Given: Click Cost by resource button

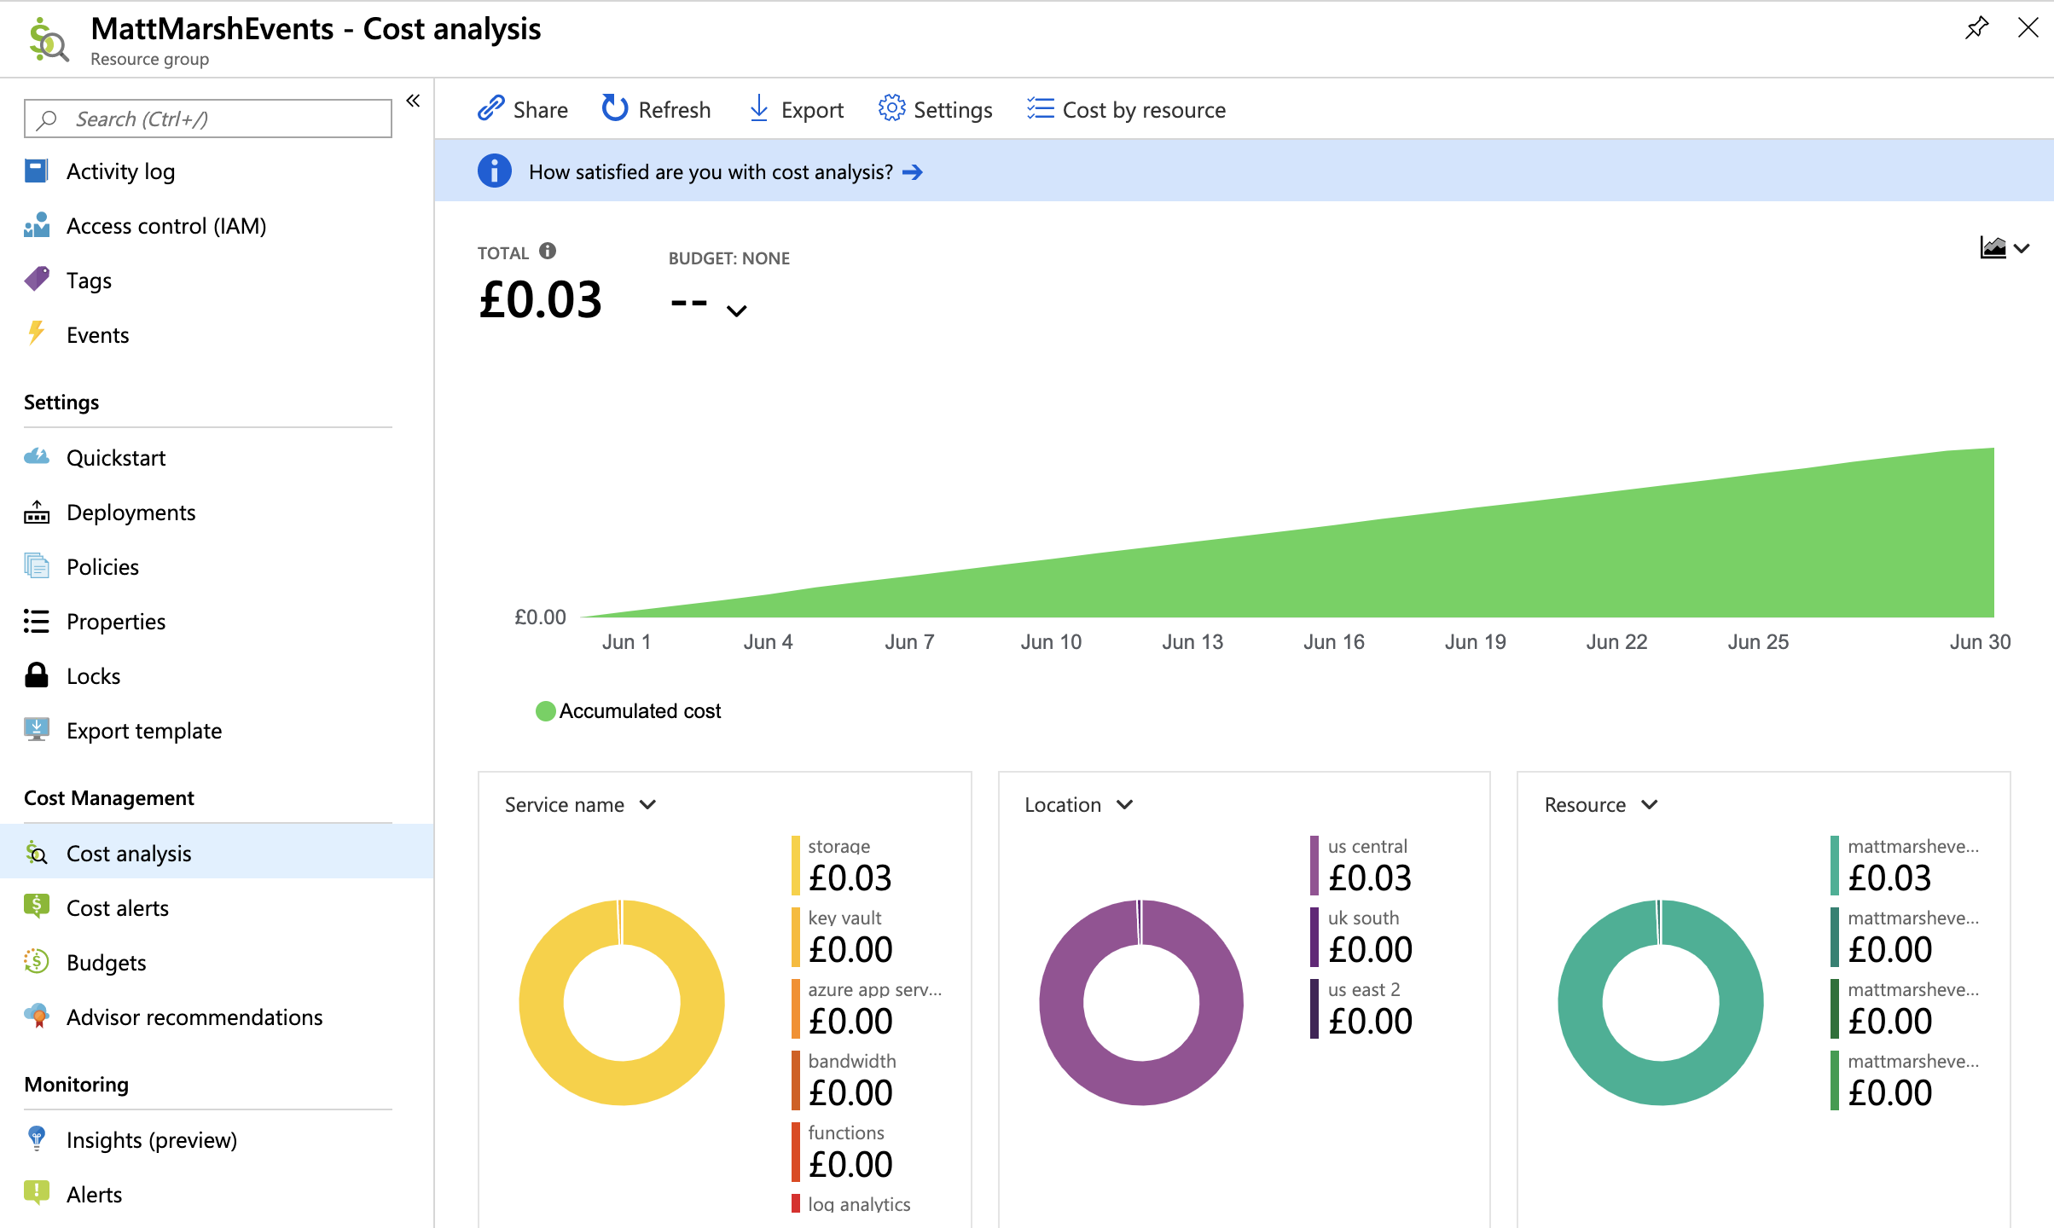Looking at the screenshot, I should point(1126,109).
